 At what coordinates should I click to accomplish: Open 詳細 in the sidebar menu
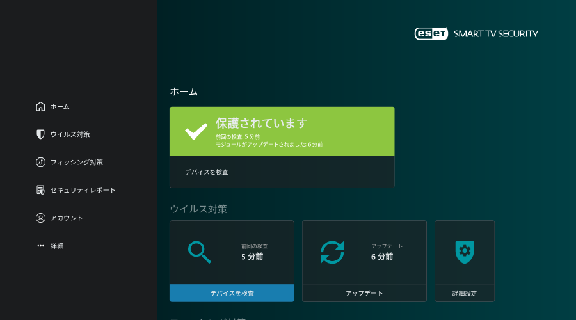57,246
